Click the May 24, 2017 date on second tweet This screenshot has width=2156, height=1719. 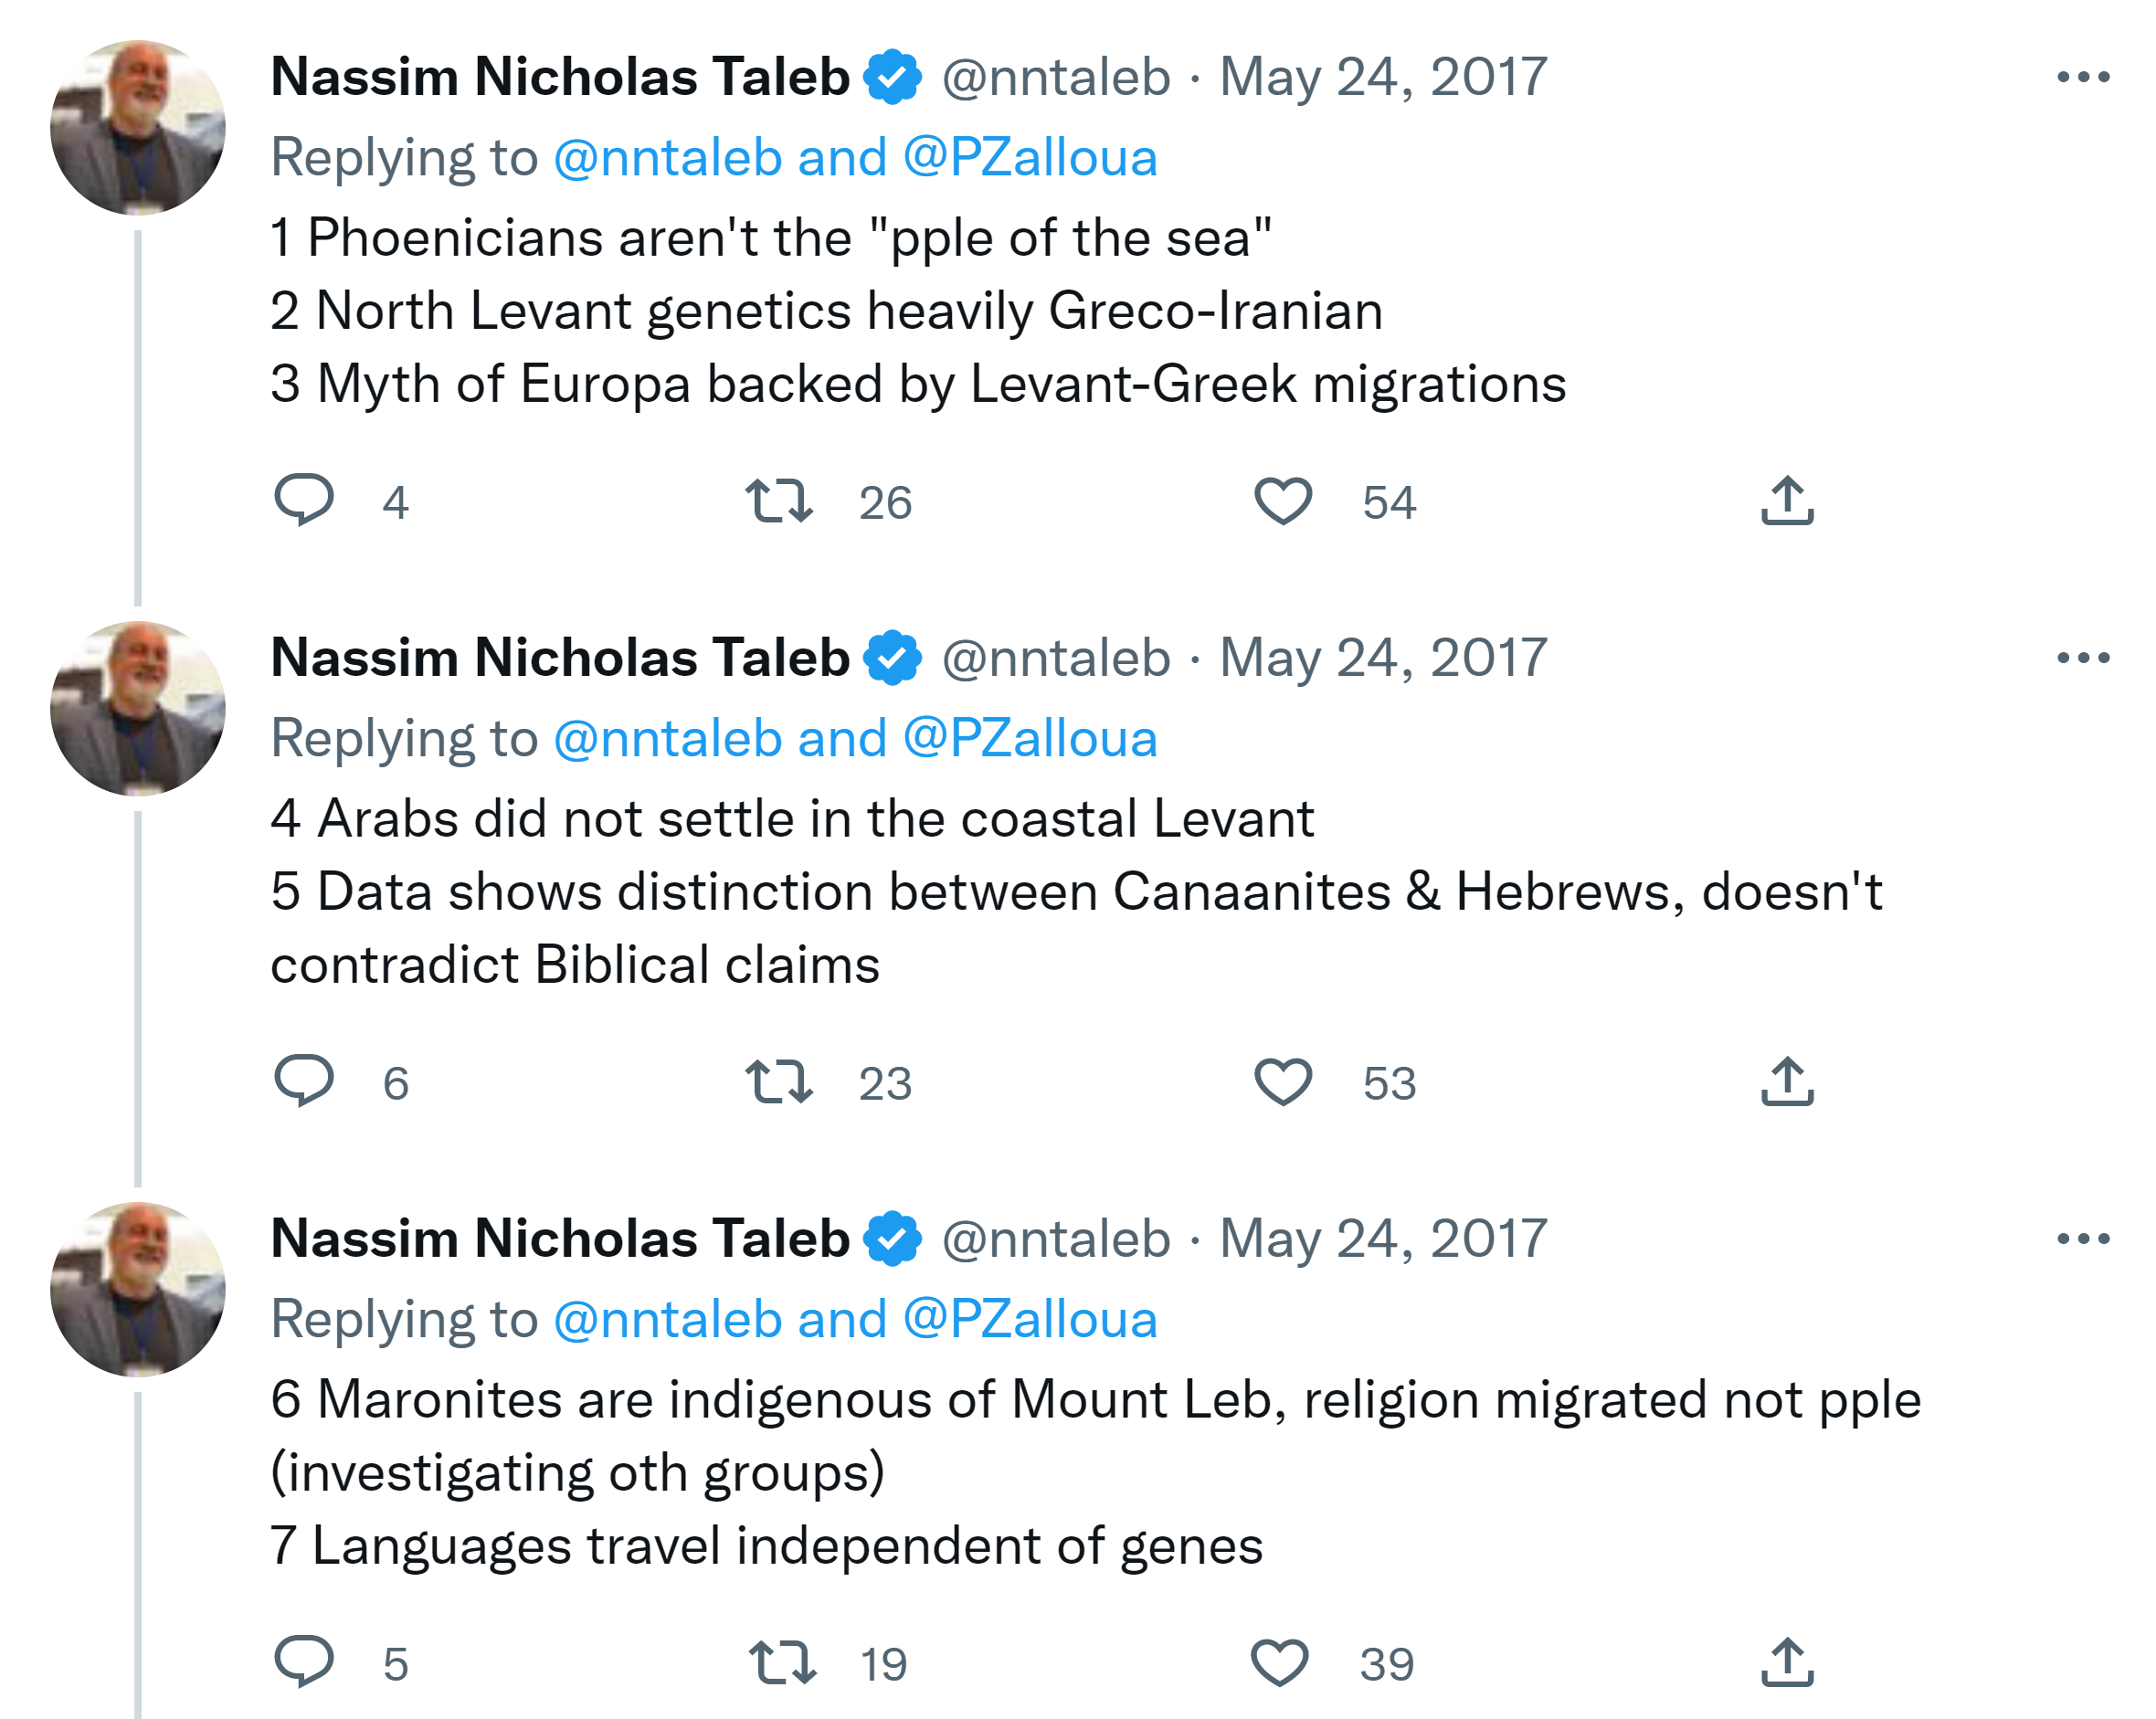point(1383,658)
